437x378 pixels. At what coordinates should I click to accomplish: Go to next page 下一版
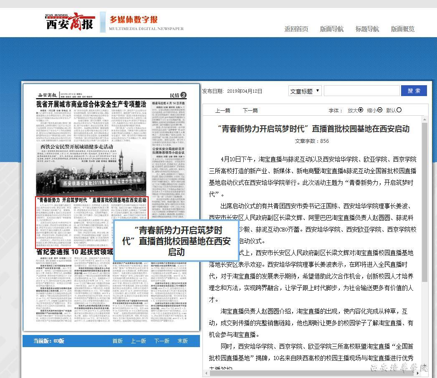click(162, 341)
